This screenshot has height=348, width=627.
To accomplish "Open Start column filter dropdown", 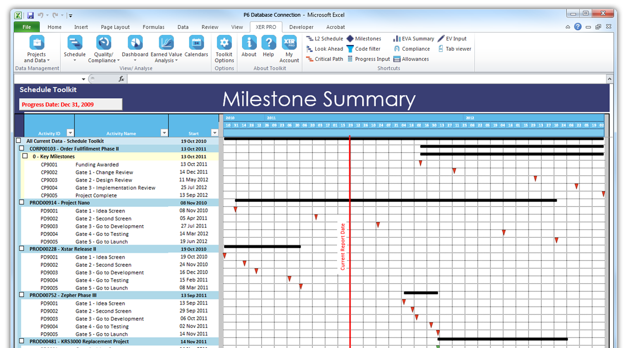I will point(214,133).
